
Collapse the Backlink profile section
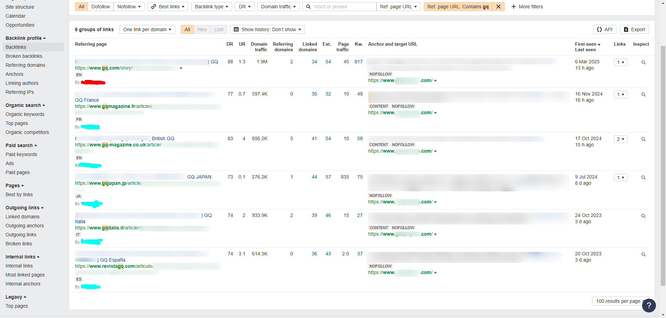[26, 38]
